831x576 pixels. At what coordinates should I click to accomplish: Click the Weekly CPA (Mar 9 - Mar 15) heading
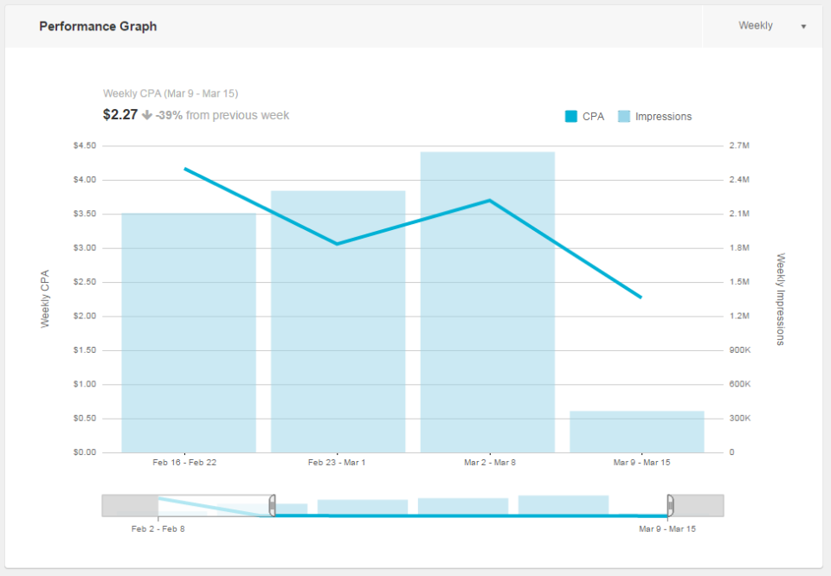point(171,93)
